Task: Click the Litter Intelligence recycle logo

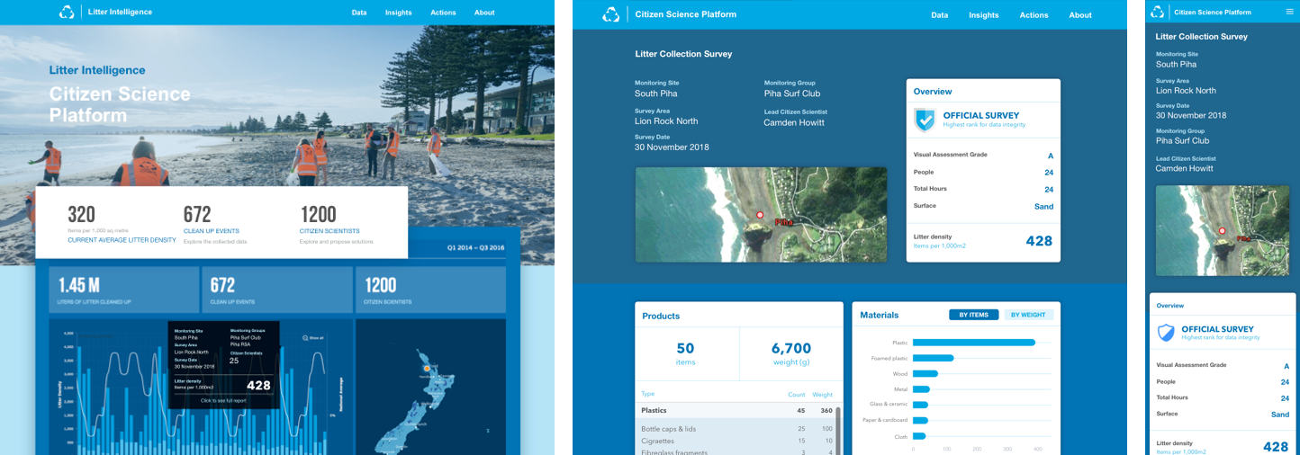Action: [x=67, y=13]
